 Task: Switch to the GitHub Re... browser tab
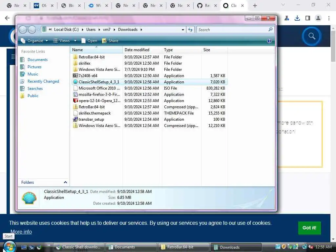coord(207,6)
